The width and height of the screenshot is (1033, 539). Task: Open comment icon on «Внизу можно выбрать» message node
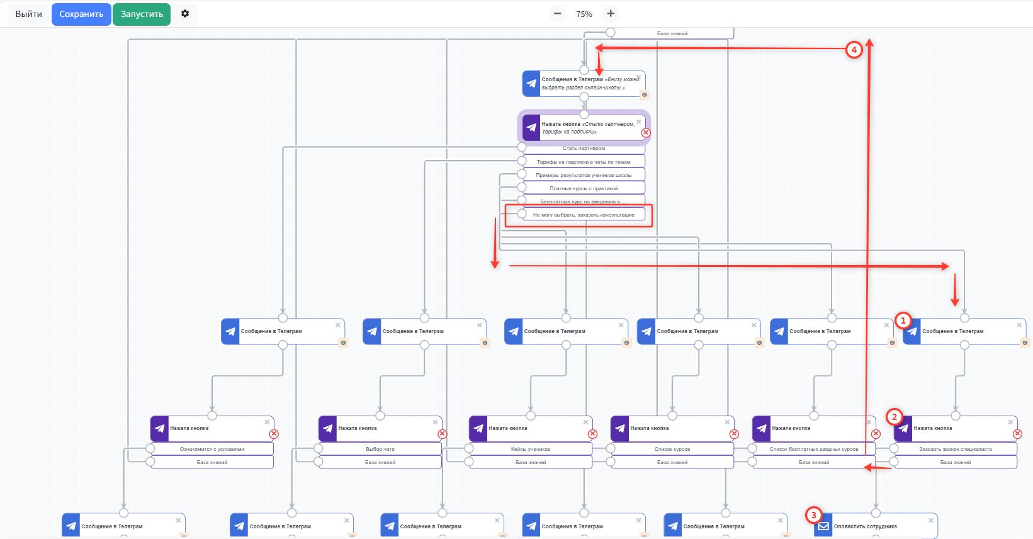(x=644, y=95)
